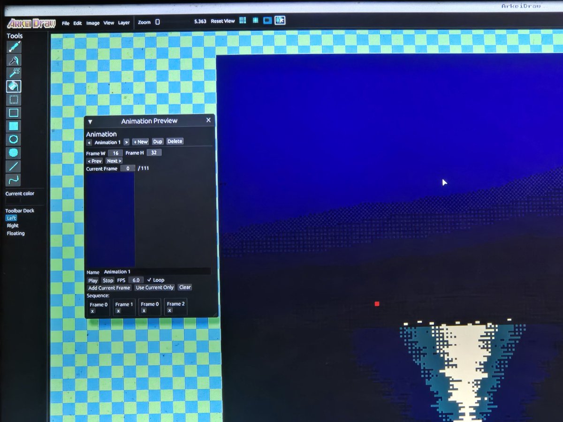Open the Image menu

(93, 23)
